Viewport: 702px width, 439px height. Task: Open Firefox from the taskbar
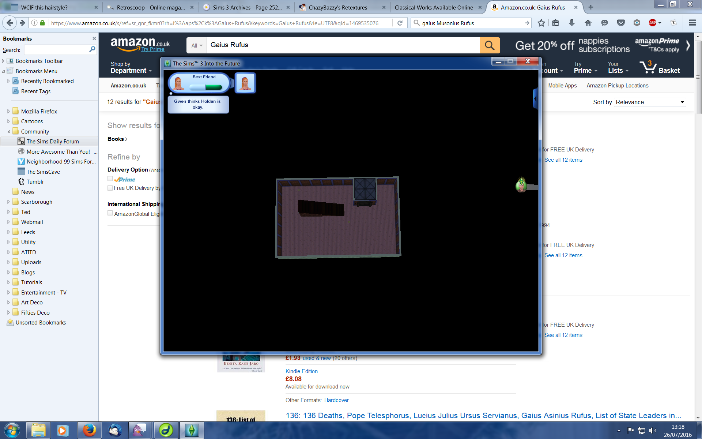tap(89, 431)
